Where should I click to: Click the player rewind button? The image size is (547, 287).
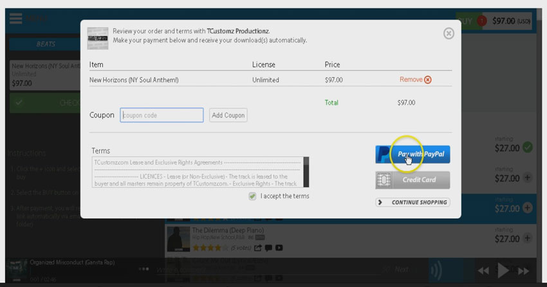tap(483, 271)
